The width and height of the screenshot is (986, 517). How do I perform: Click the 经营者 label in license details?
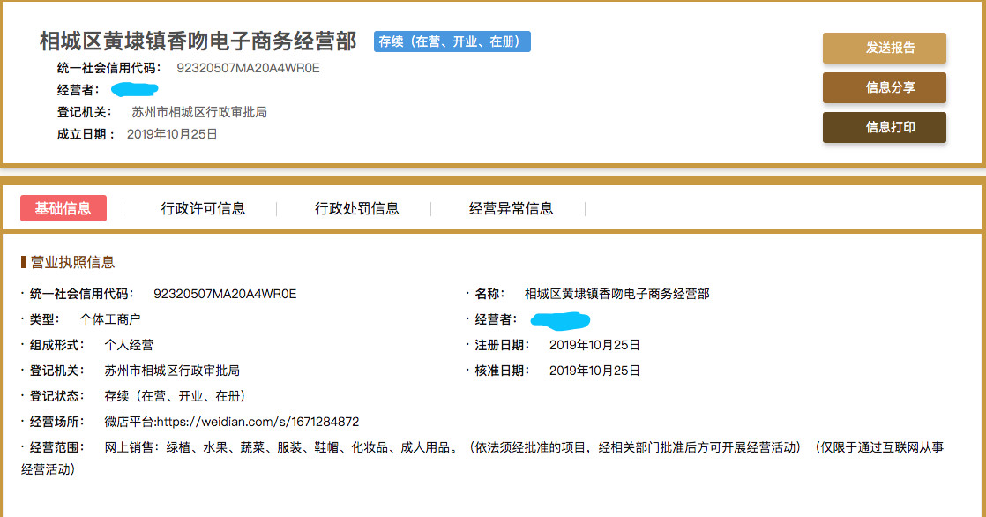(496, 319)
